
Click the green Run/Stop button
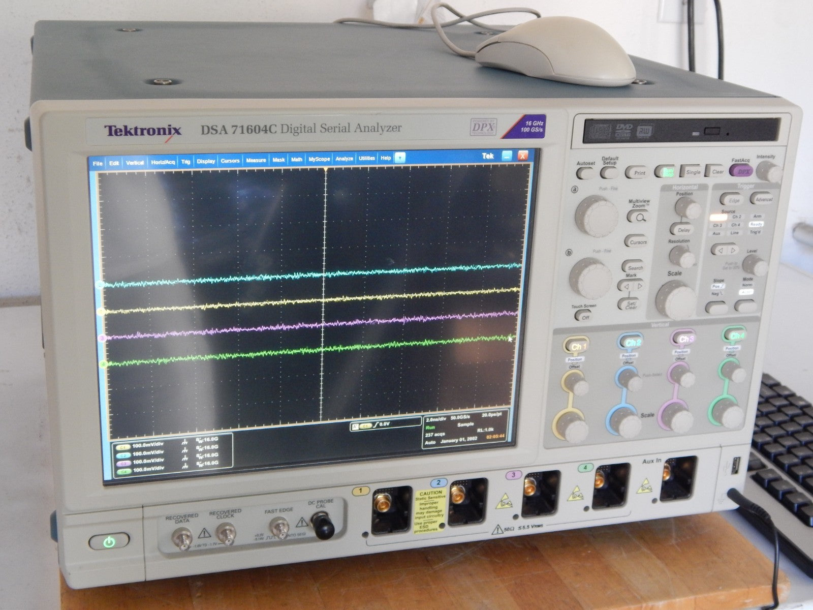669,173
